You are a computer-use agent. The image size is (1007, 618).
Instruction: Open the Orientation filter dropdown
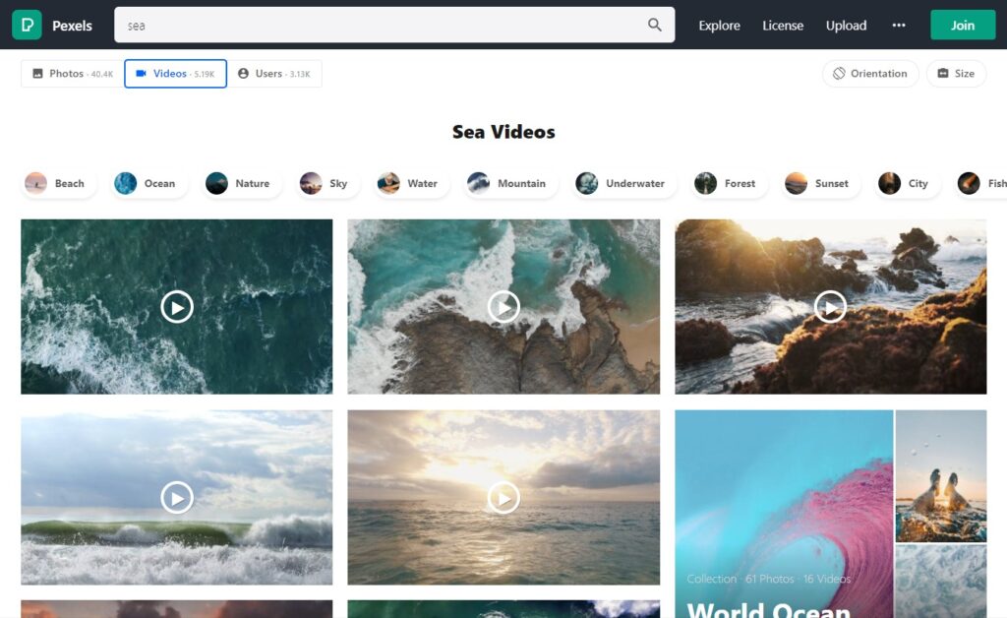click(x=869, y=74)
